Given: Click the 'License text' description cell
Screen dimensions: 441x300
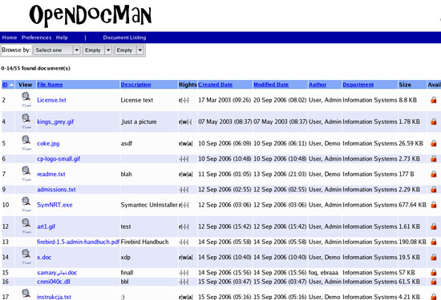Looking at the screenshot, I should click(136, 100).
